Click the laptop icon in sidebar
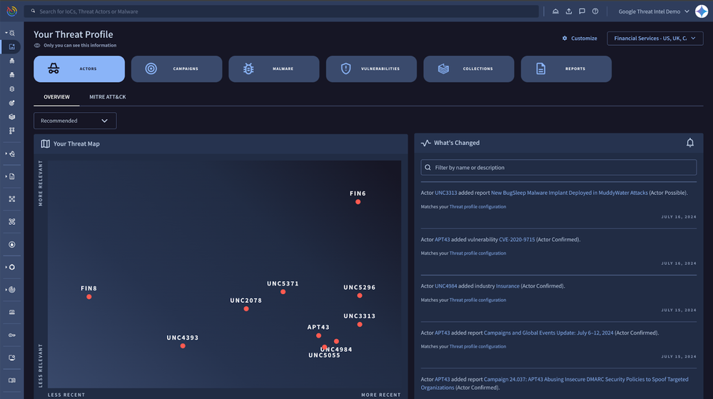713x399 pixels. coord(12,312)
